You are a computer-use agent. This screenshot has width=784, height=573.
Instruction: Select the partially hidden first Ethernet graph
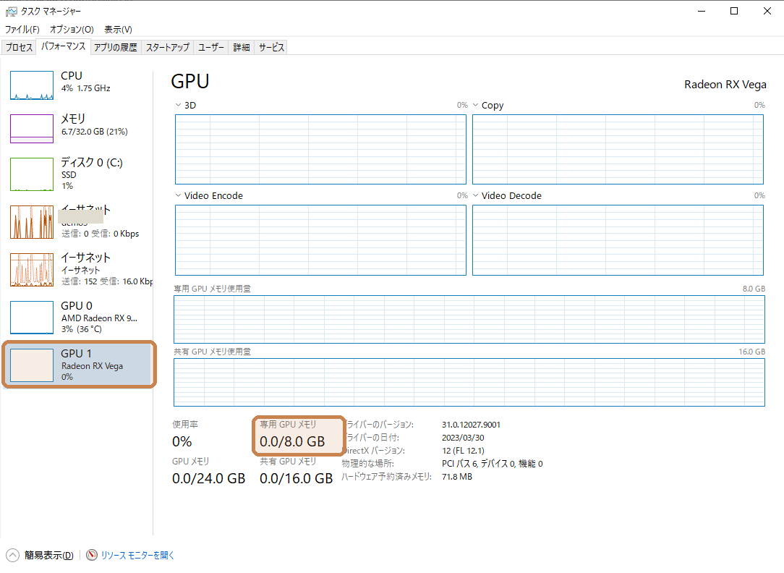point(32,221)
